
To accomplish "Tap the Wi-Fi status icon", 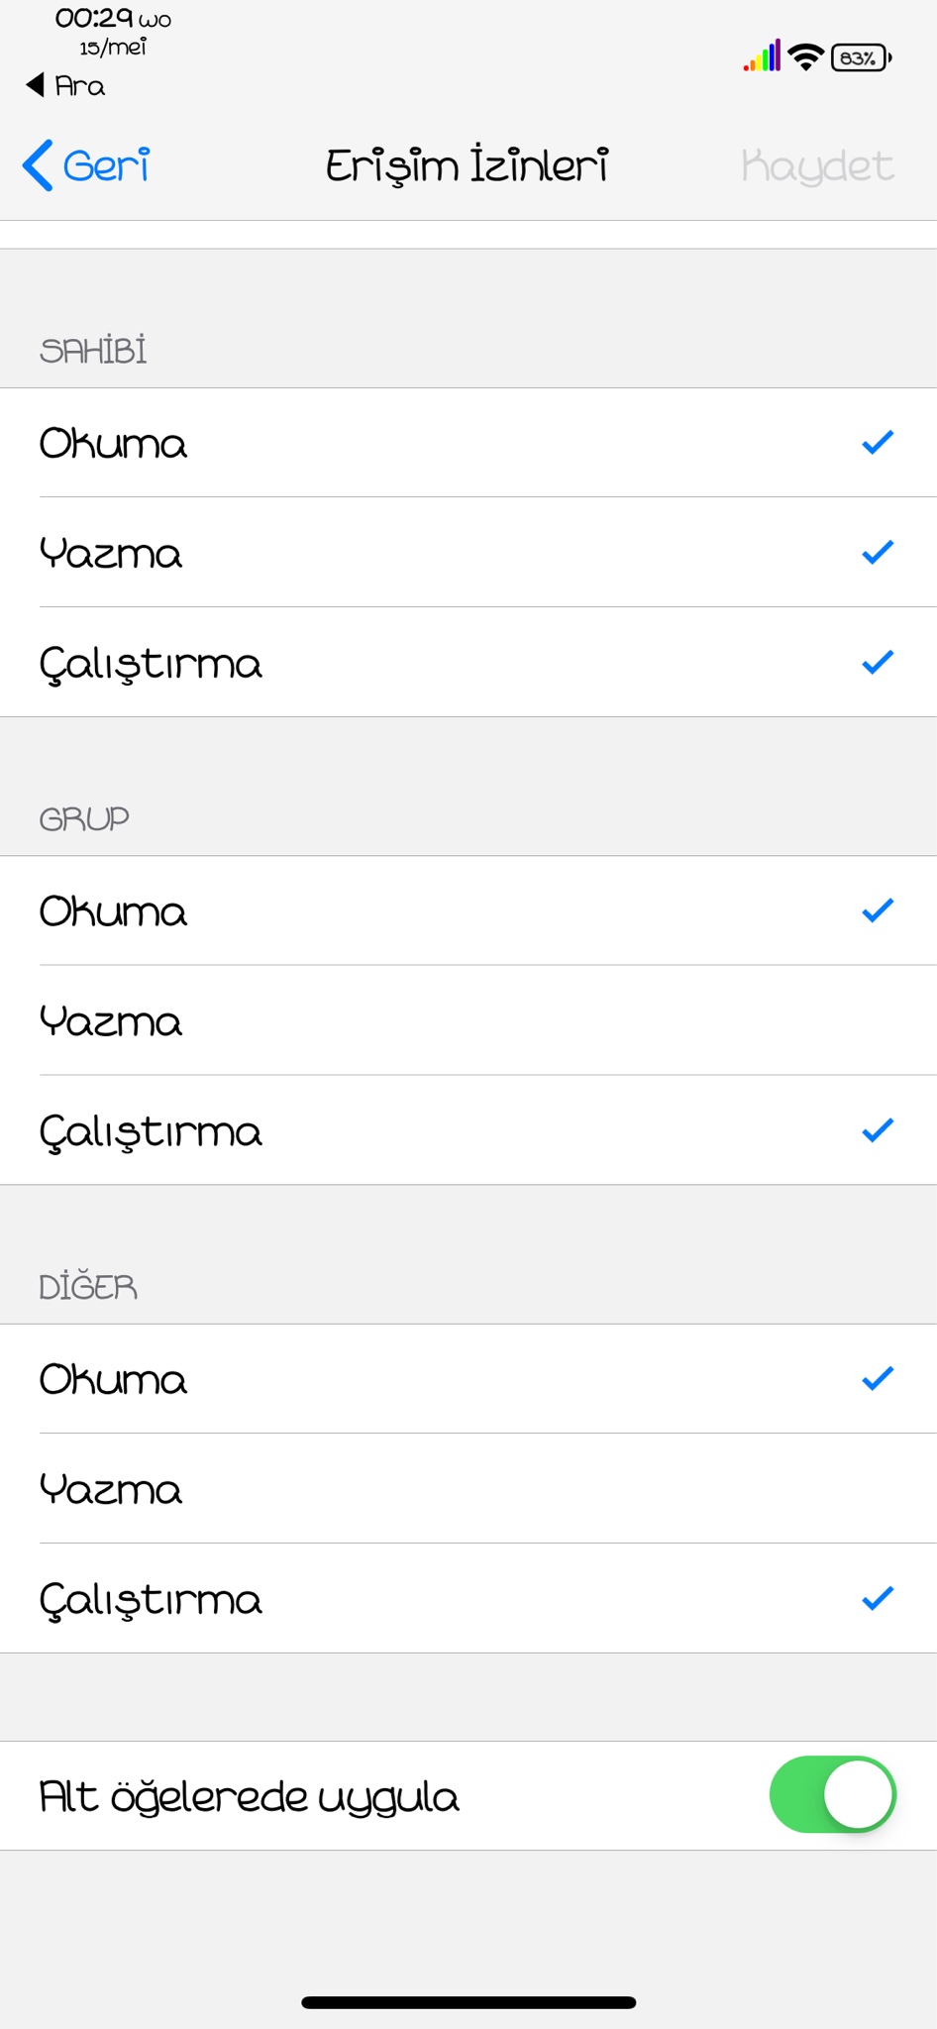I will click(x=806, y=57).
